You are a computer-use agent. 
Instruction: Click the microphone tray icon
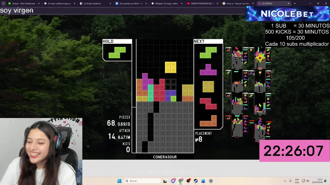(291, 181)
